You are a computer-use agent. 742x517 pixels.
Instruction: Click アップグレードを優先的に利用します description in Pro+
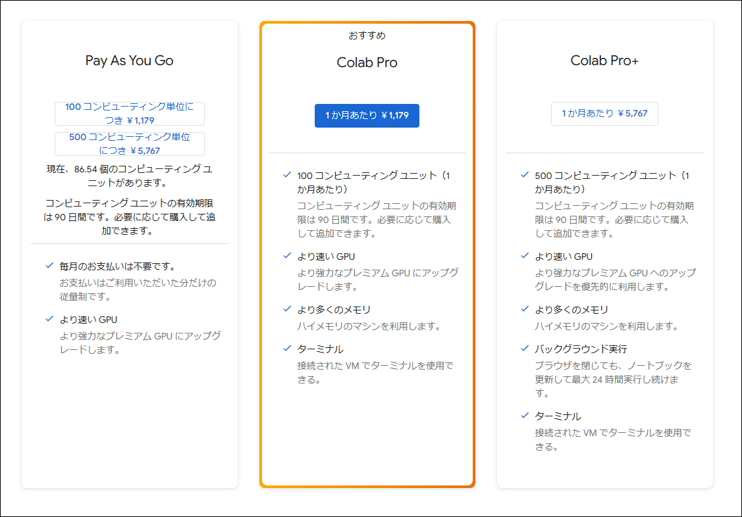click(615, 280)
